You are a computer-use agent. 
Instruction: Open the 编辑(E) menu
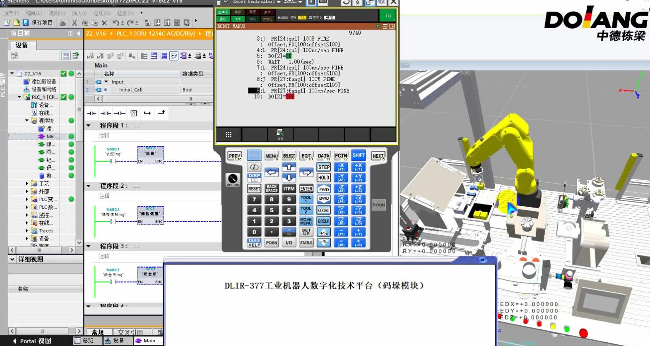34,13
